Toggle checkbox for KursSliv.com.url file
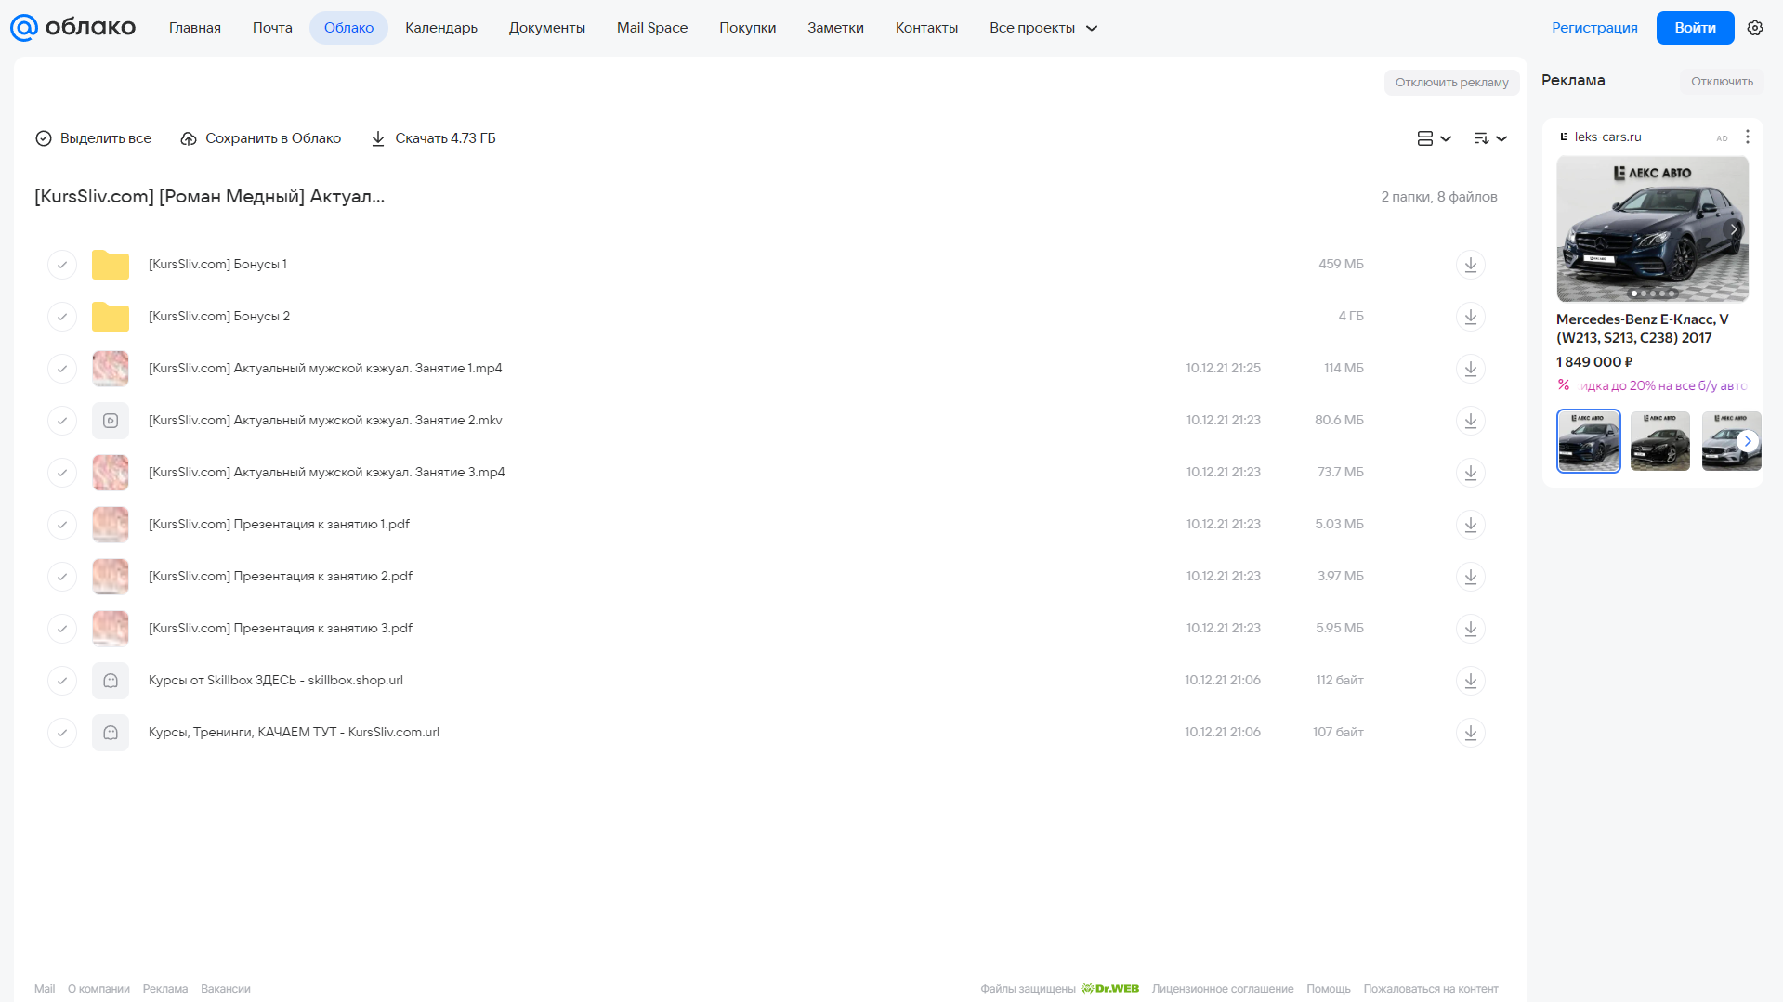The height and width of the screenshot is (1002, 1783). pyautogui.click(x=62, y=733)
